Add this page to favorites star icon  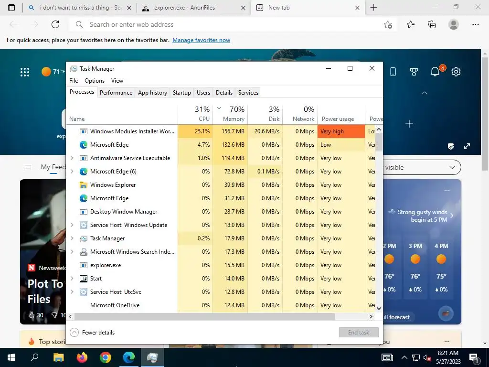point(388,24)
